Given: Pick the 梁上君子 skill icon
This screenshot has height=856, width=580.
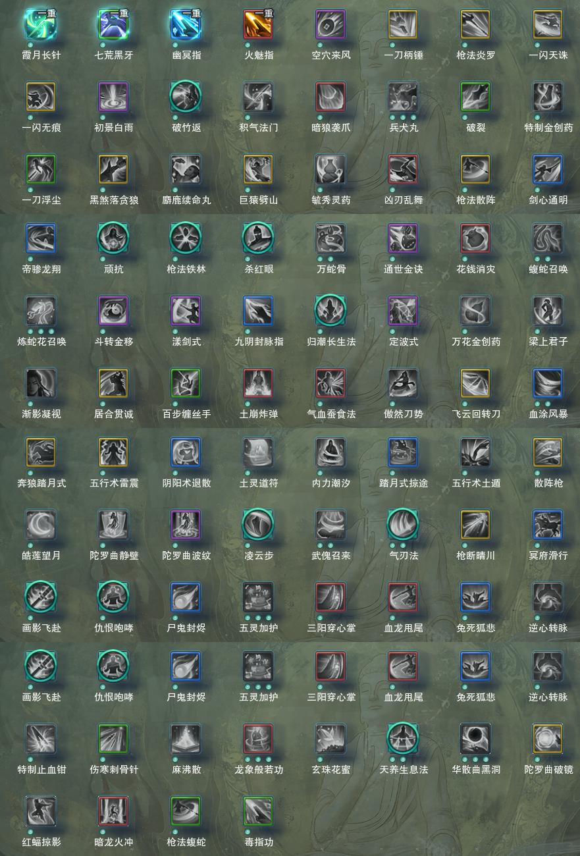Looking at the screenshot, I should [548, 311].
